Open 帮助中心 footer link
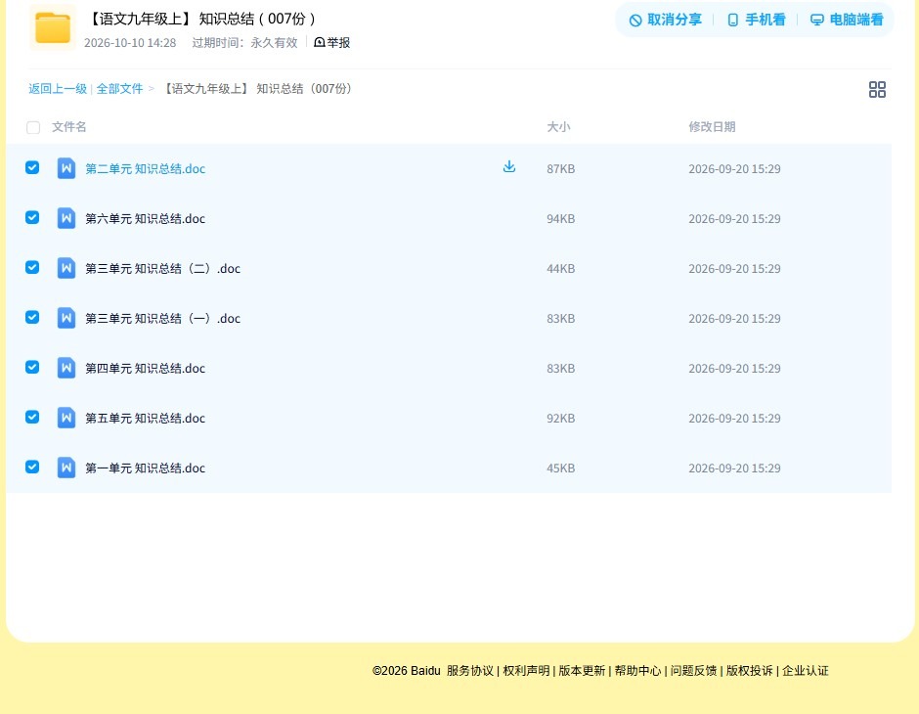The height and width of the screenshot is (714, 919). (x=637, y=671)
